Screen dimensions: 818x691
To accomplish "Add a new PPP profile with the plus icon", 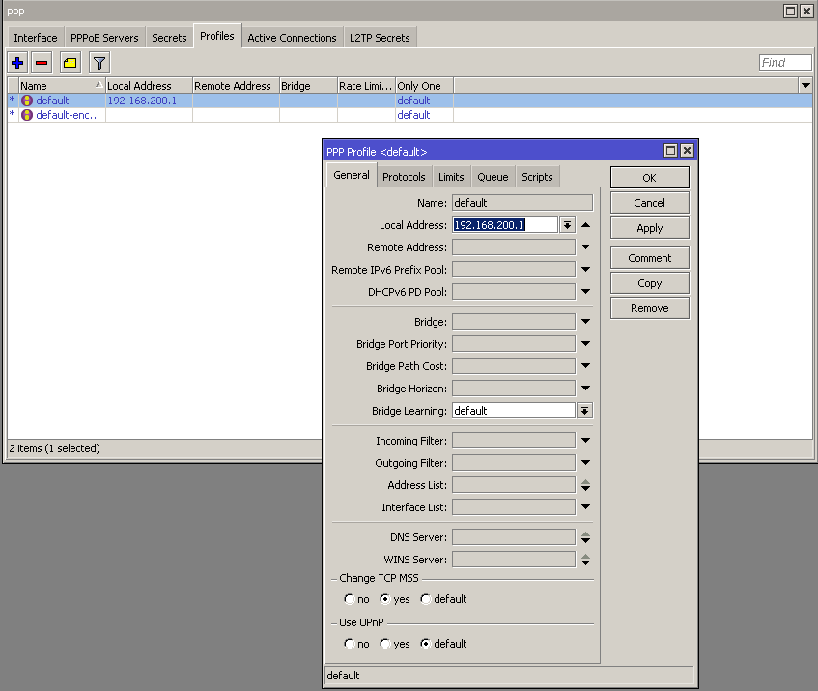I will click(x=17, y=62).
